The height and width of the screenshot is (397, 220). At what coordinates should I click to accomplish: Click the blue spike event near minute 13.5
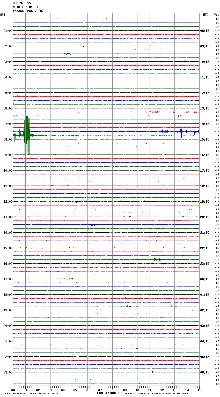click(181, 132)
